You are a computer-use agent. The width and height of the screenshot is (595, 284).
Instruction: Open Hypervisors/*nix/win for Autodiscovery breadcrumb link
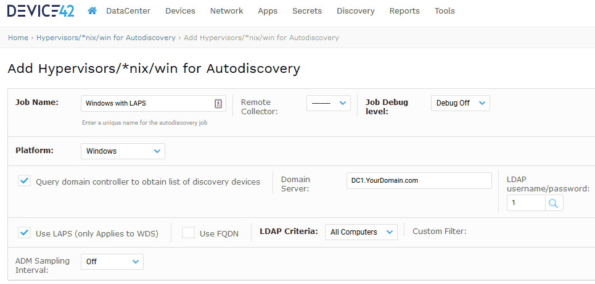click(x=106, y=38)
